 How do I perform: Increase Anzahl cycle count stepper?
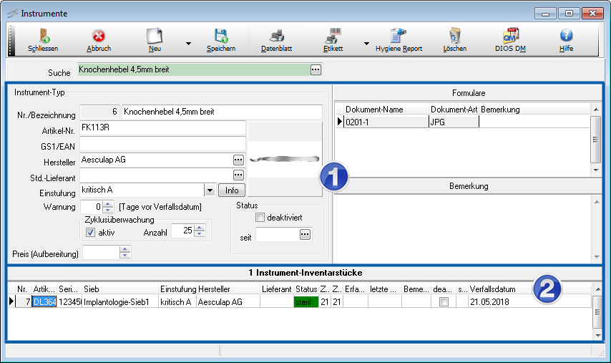click(200, 227)
